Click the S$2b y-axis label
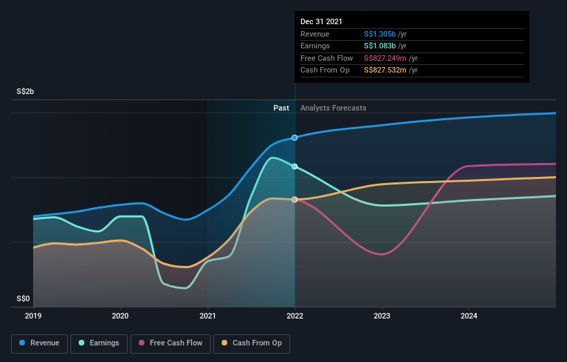The width and height of the screenshot is (567, 362). coord(26,91)
